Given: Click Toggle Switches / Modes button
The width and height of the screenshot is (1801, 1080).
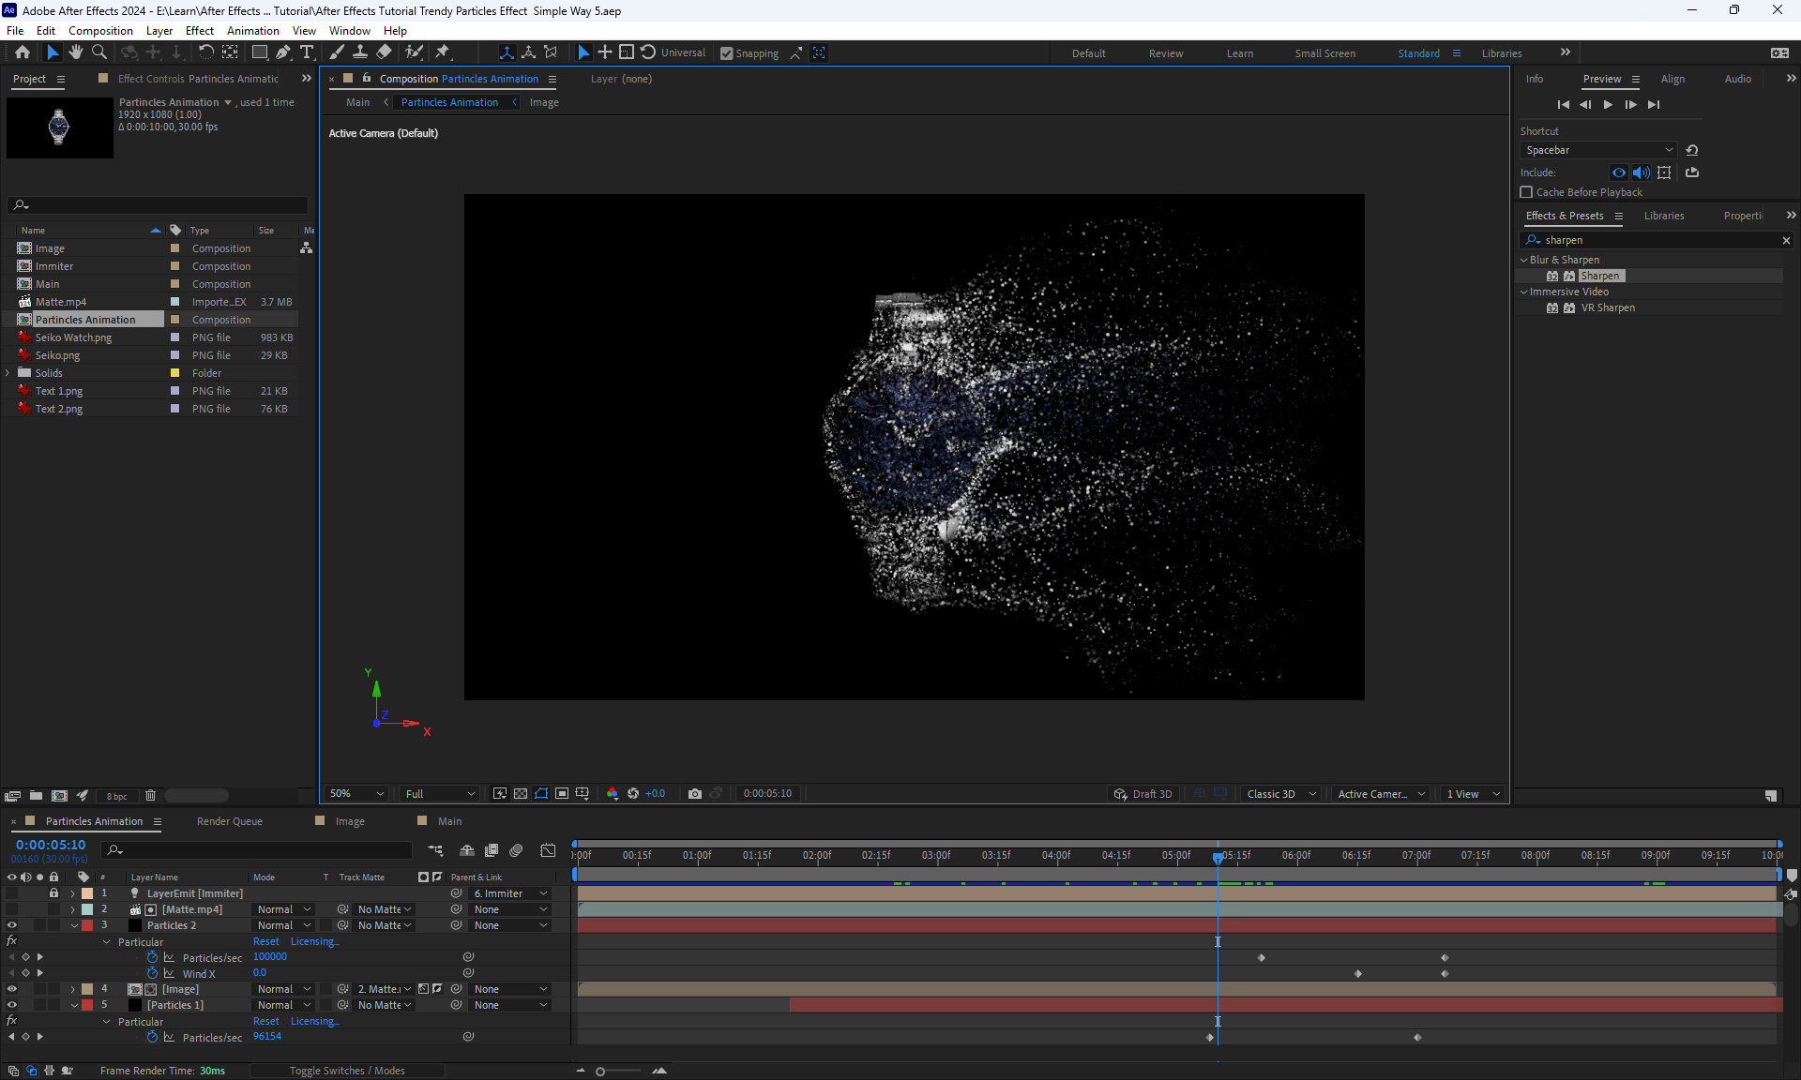Looking at the screenshot, I should (x=347, y=1071).
